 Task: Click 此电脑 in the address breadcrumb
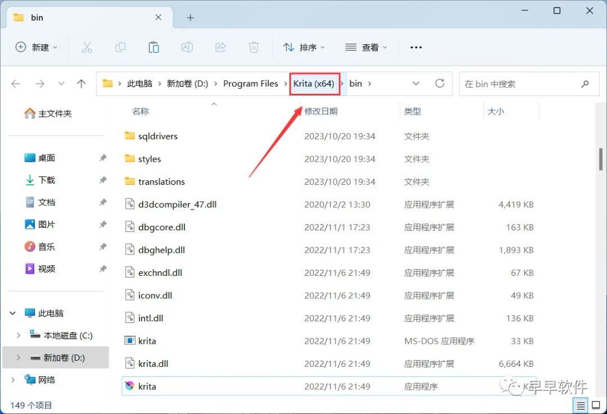pos(139,84)
